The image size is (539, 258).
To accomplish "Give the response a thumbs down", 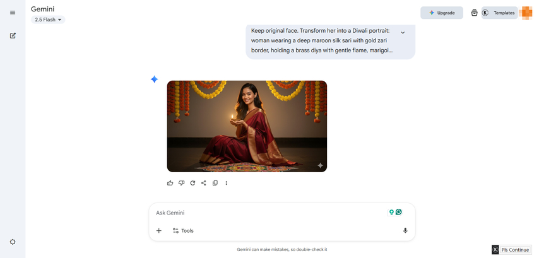I will [182, 183].
